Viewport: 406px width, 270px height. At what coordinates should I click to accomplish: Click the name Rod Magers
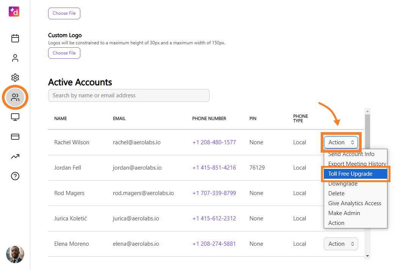pos(69,193)
